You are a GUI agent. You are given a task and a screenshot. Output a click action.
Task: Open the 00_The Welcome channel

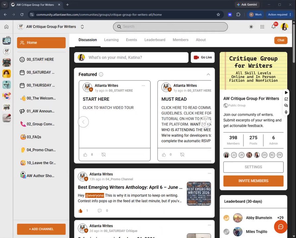click(x=41, y=98)
